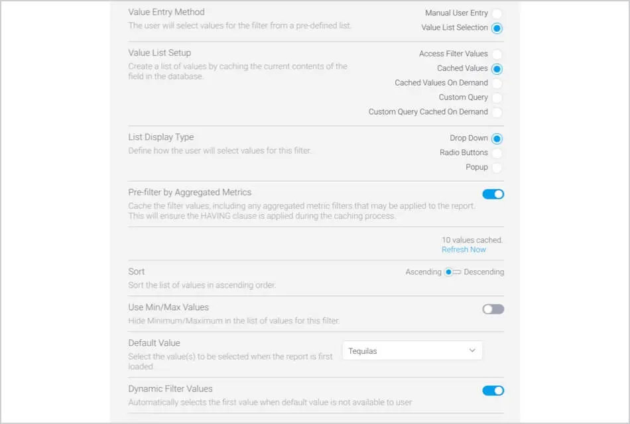
Task: Choose Radio Buttons display type
Action: pos(497,153)
